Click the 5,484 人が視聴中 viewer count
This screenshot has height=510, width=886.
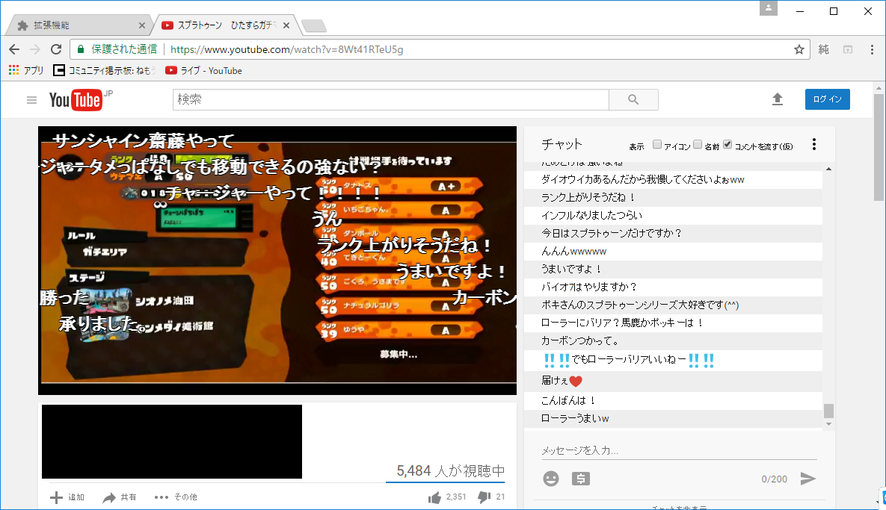450,471
